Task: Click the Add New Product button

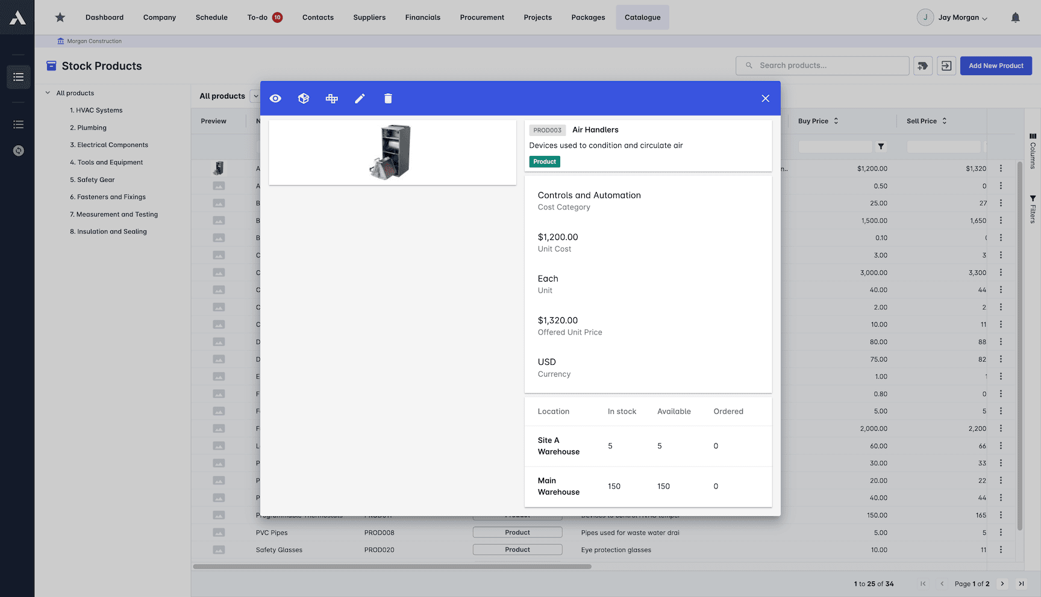Action: tap(996, 66)
